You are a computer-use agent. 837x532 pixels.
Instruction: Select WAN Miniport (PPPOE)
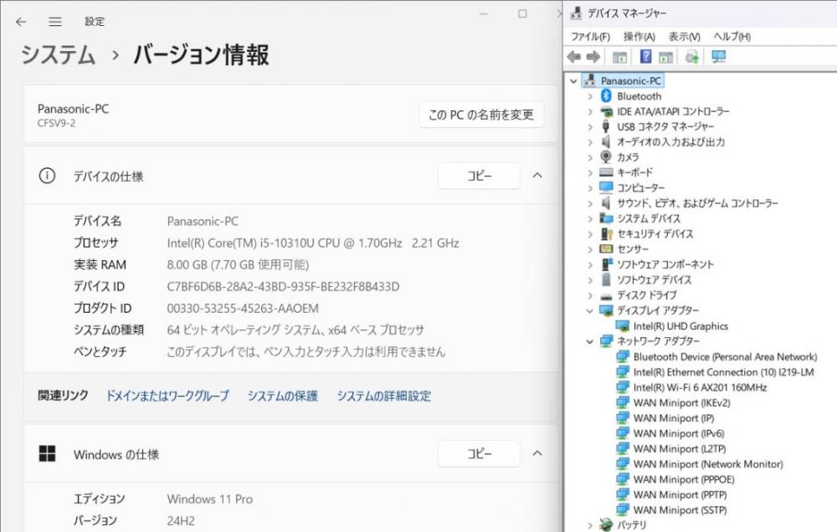pos(684,479)
